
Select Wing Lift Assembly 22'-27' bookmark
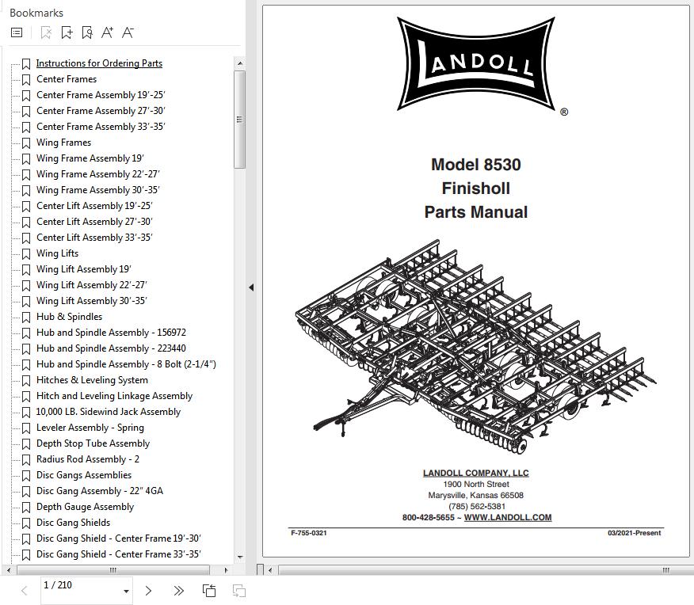[x=92, y=285]
